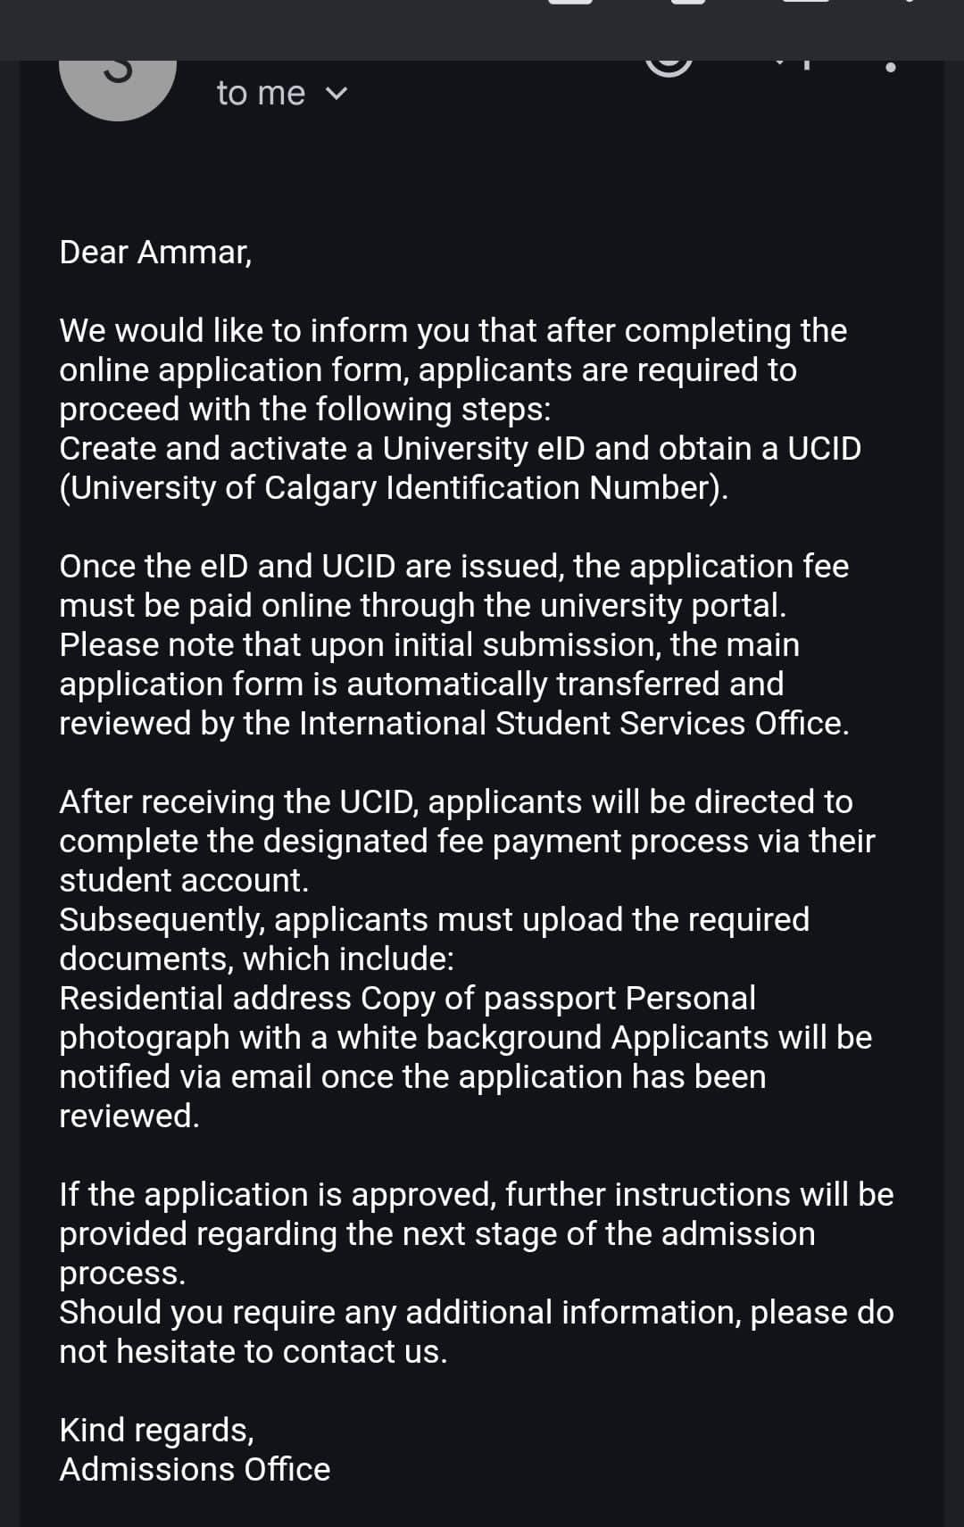Tap the 'International Student Services Office' text

[x=571, y=724]
